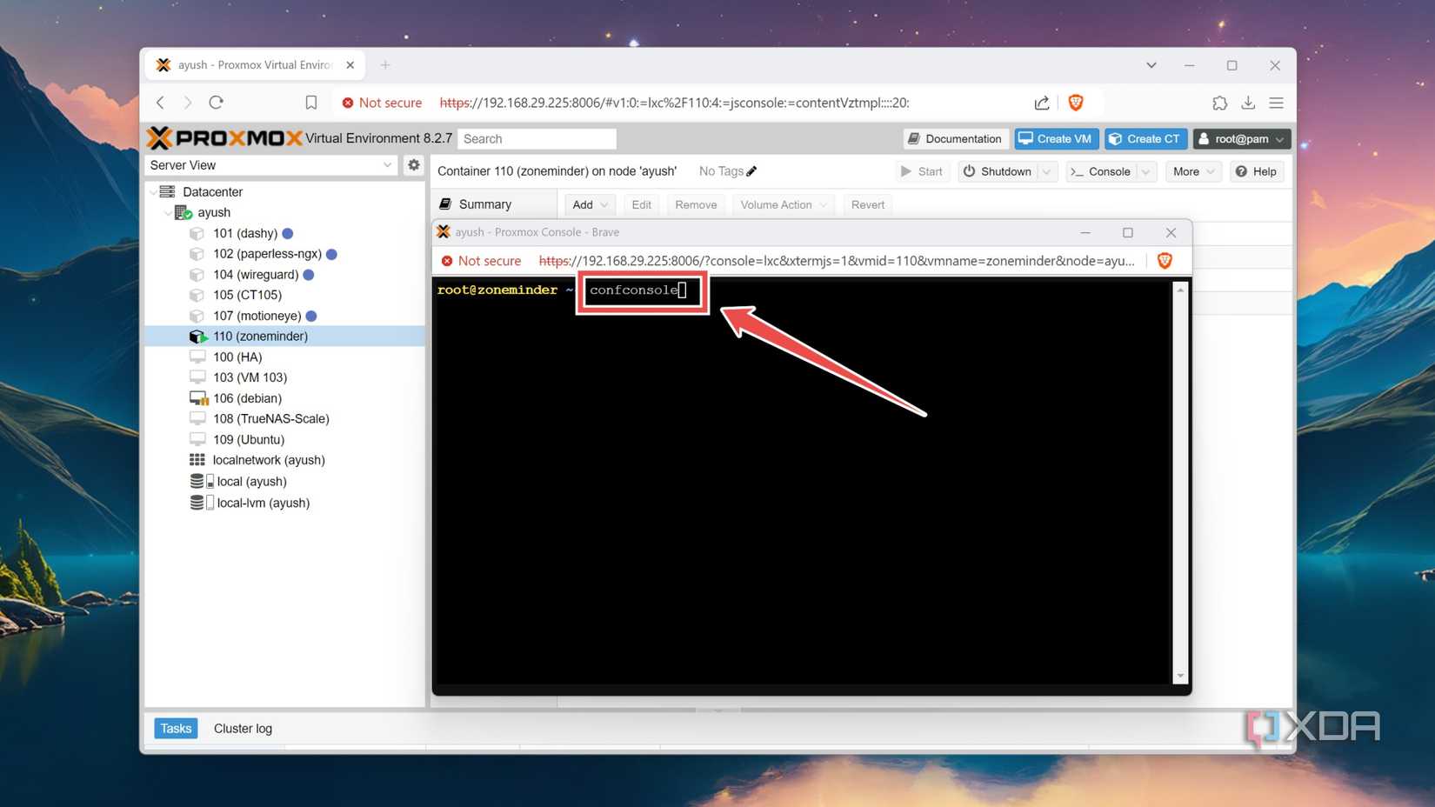The image size is (1435, 807).
Task: Click Not secure warning in console window
Action: [481, 261]
